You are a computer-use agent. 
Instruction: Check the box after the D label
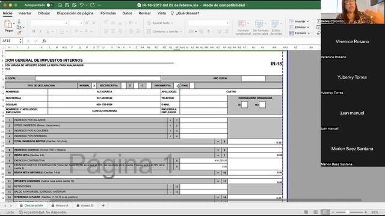pyautogui.click(x=136, y=85)
